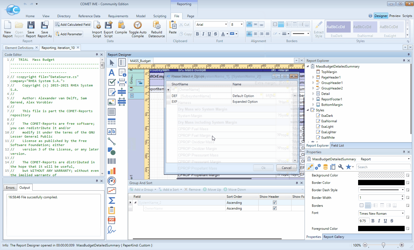Image resolution: width=414 pixels, height=250 pixels.
Task: Select the Cross-band Line tool
Action: [122, 92]
